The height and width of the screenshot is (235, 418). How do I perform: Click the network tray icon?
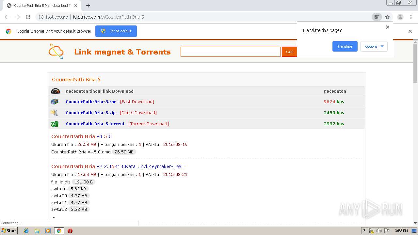point(371,231)
